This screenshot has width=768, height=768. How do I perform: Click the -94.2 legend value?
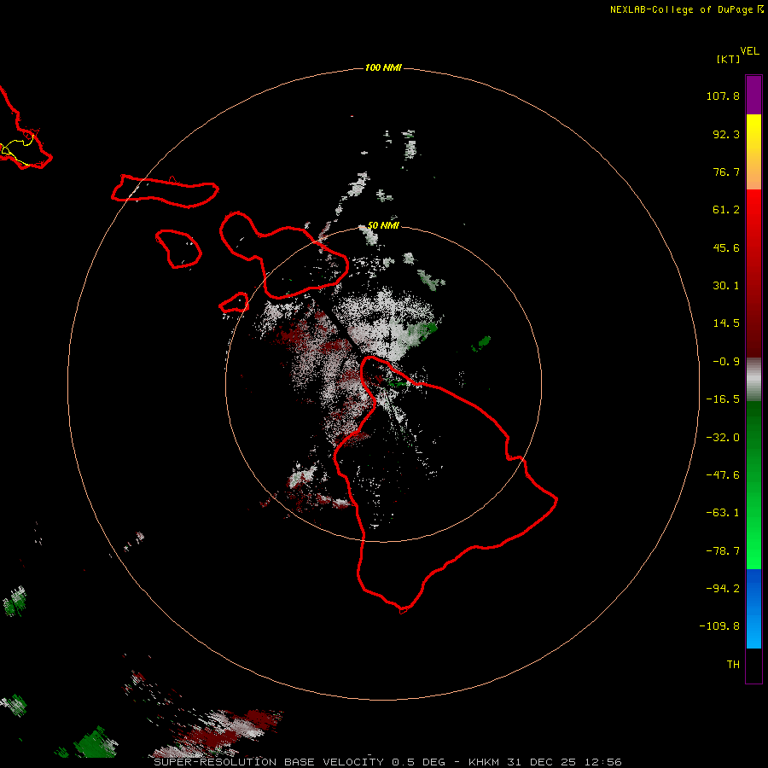point(723,589)
